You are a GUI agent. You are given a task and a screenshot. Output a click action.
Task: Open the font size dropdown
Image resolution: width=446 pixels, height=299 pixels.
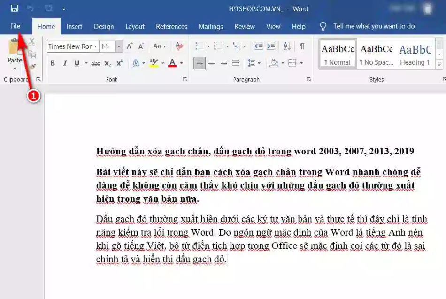118,46
